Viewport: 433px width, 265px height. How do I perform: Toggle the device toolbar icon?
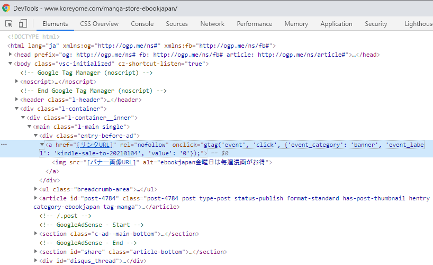[x=23, y=23]
